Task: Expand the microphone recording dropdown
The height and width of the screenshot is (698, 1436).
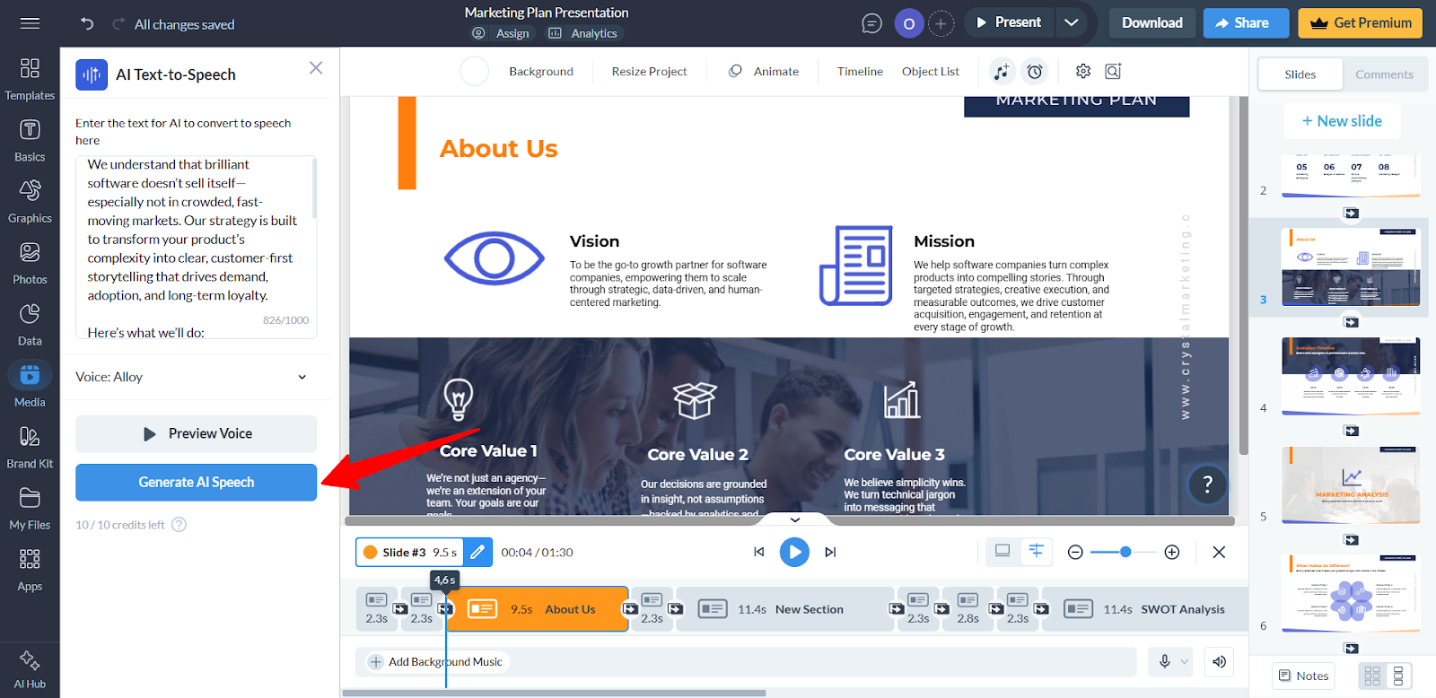Action: pyautogui.click(x=1184, y=661)
